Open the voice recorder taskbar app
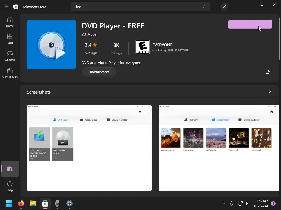281x210 pixels. (x=57, y=203)
